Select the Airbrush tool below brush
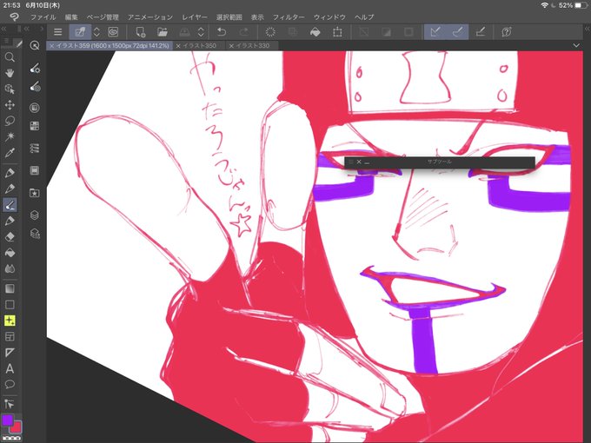The height and width of the screenshot is (443, 591). 10,221
